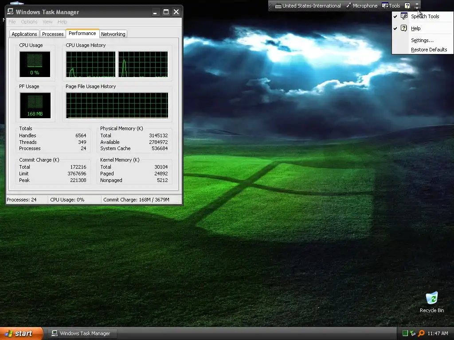The width and height of the screenshot is (454, 340).
Task: Click the System Cache value 536684
Action: pyautogui.click(x=160, y=148)
